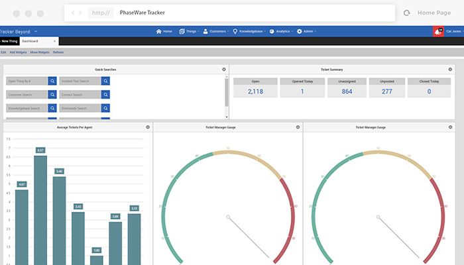The image size is (464, 265).
Task: Open the Things menu
Action: tap(189, 31)
